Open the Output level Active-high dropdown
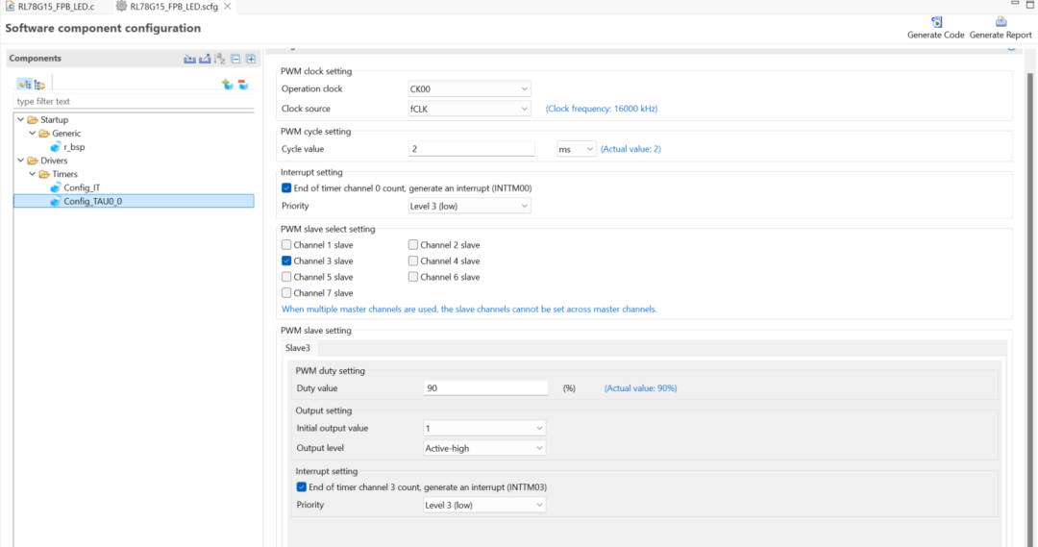Viewport: 1038px width, 547px height. [x=483, y=448]
